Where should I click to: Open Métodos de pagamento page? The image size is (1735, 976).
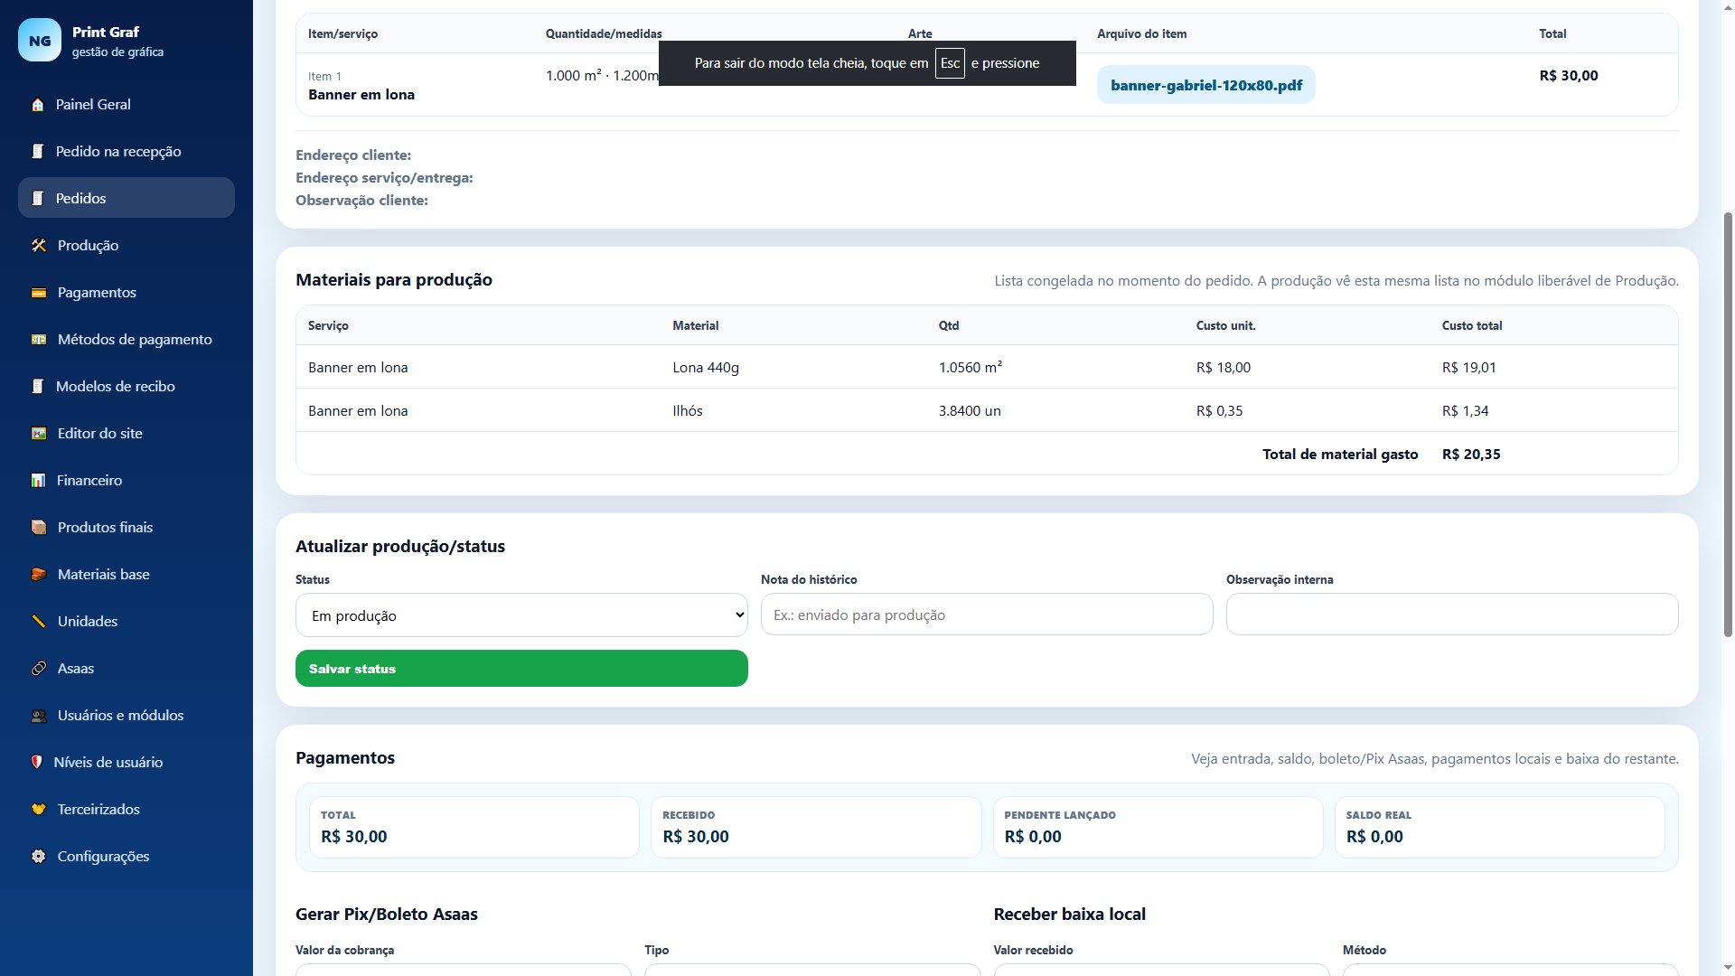pyautogui.click(x=127, y=340)
